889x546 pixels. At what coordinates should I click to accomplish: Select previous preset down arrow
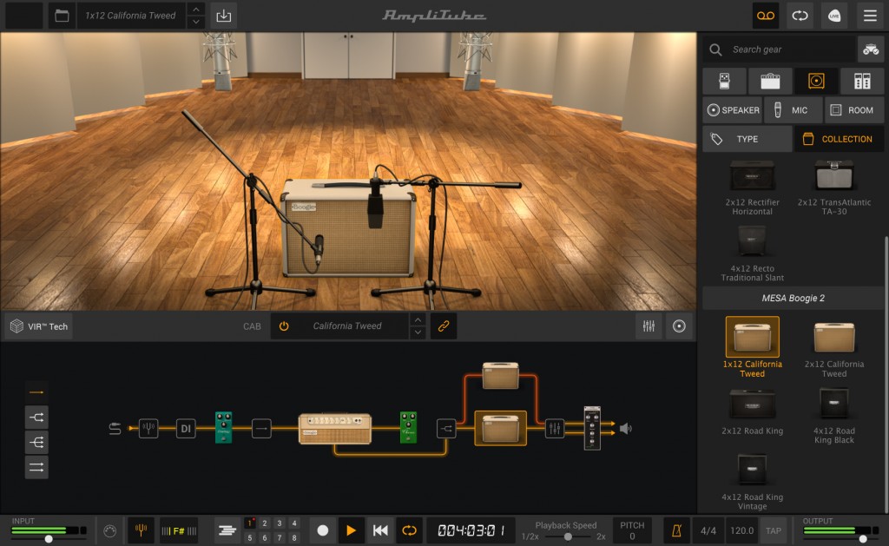[x=195, y=22]
